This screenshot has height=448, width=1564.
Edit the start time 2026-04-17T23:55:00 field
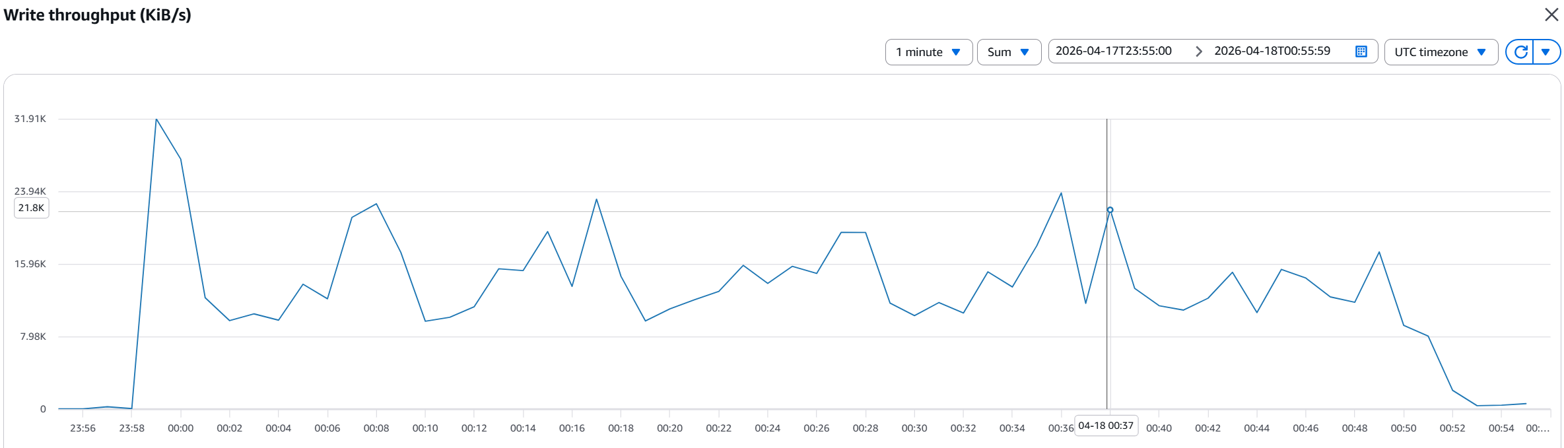tap(1114, 51)
